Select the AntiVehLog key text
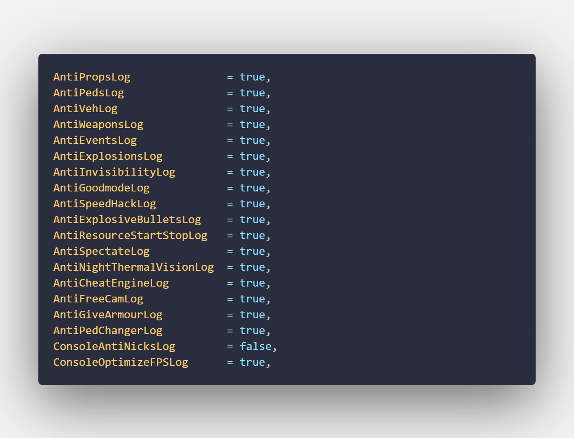The height and width of the screenshot is (438, 574). (x=86, y=109)
